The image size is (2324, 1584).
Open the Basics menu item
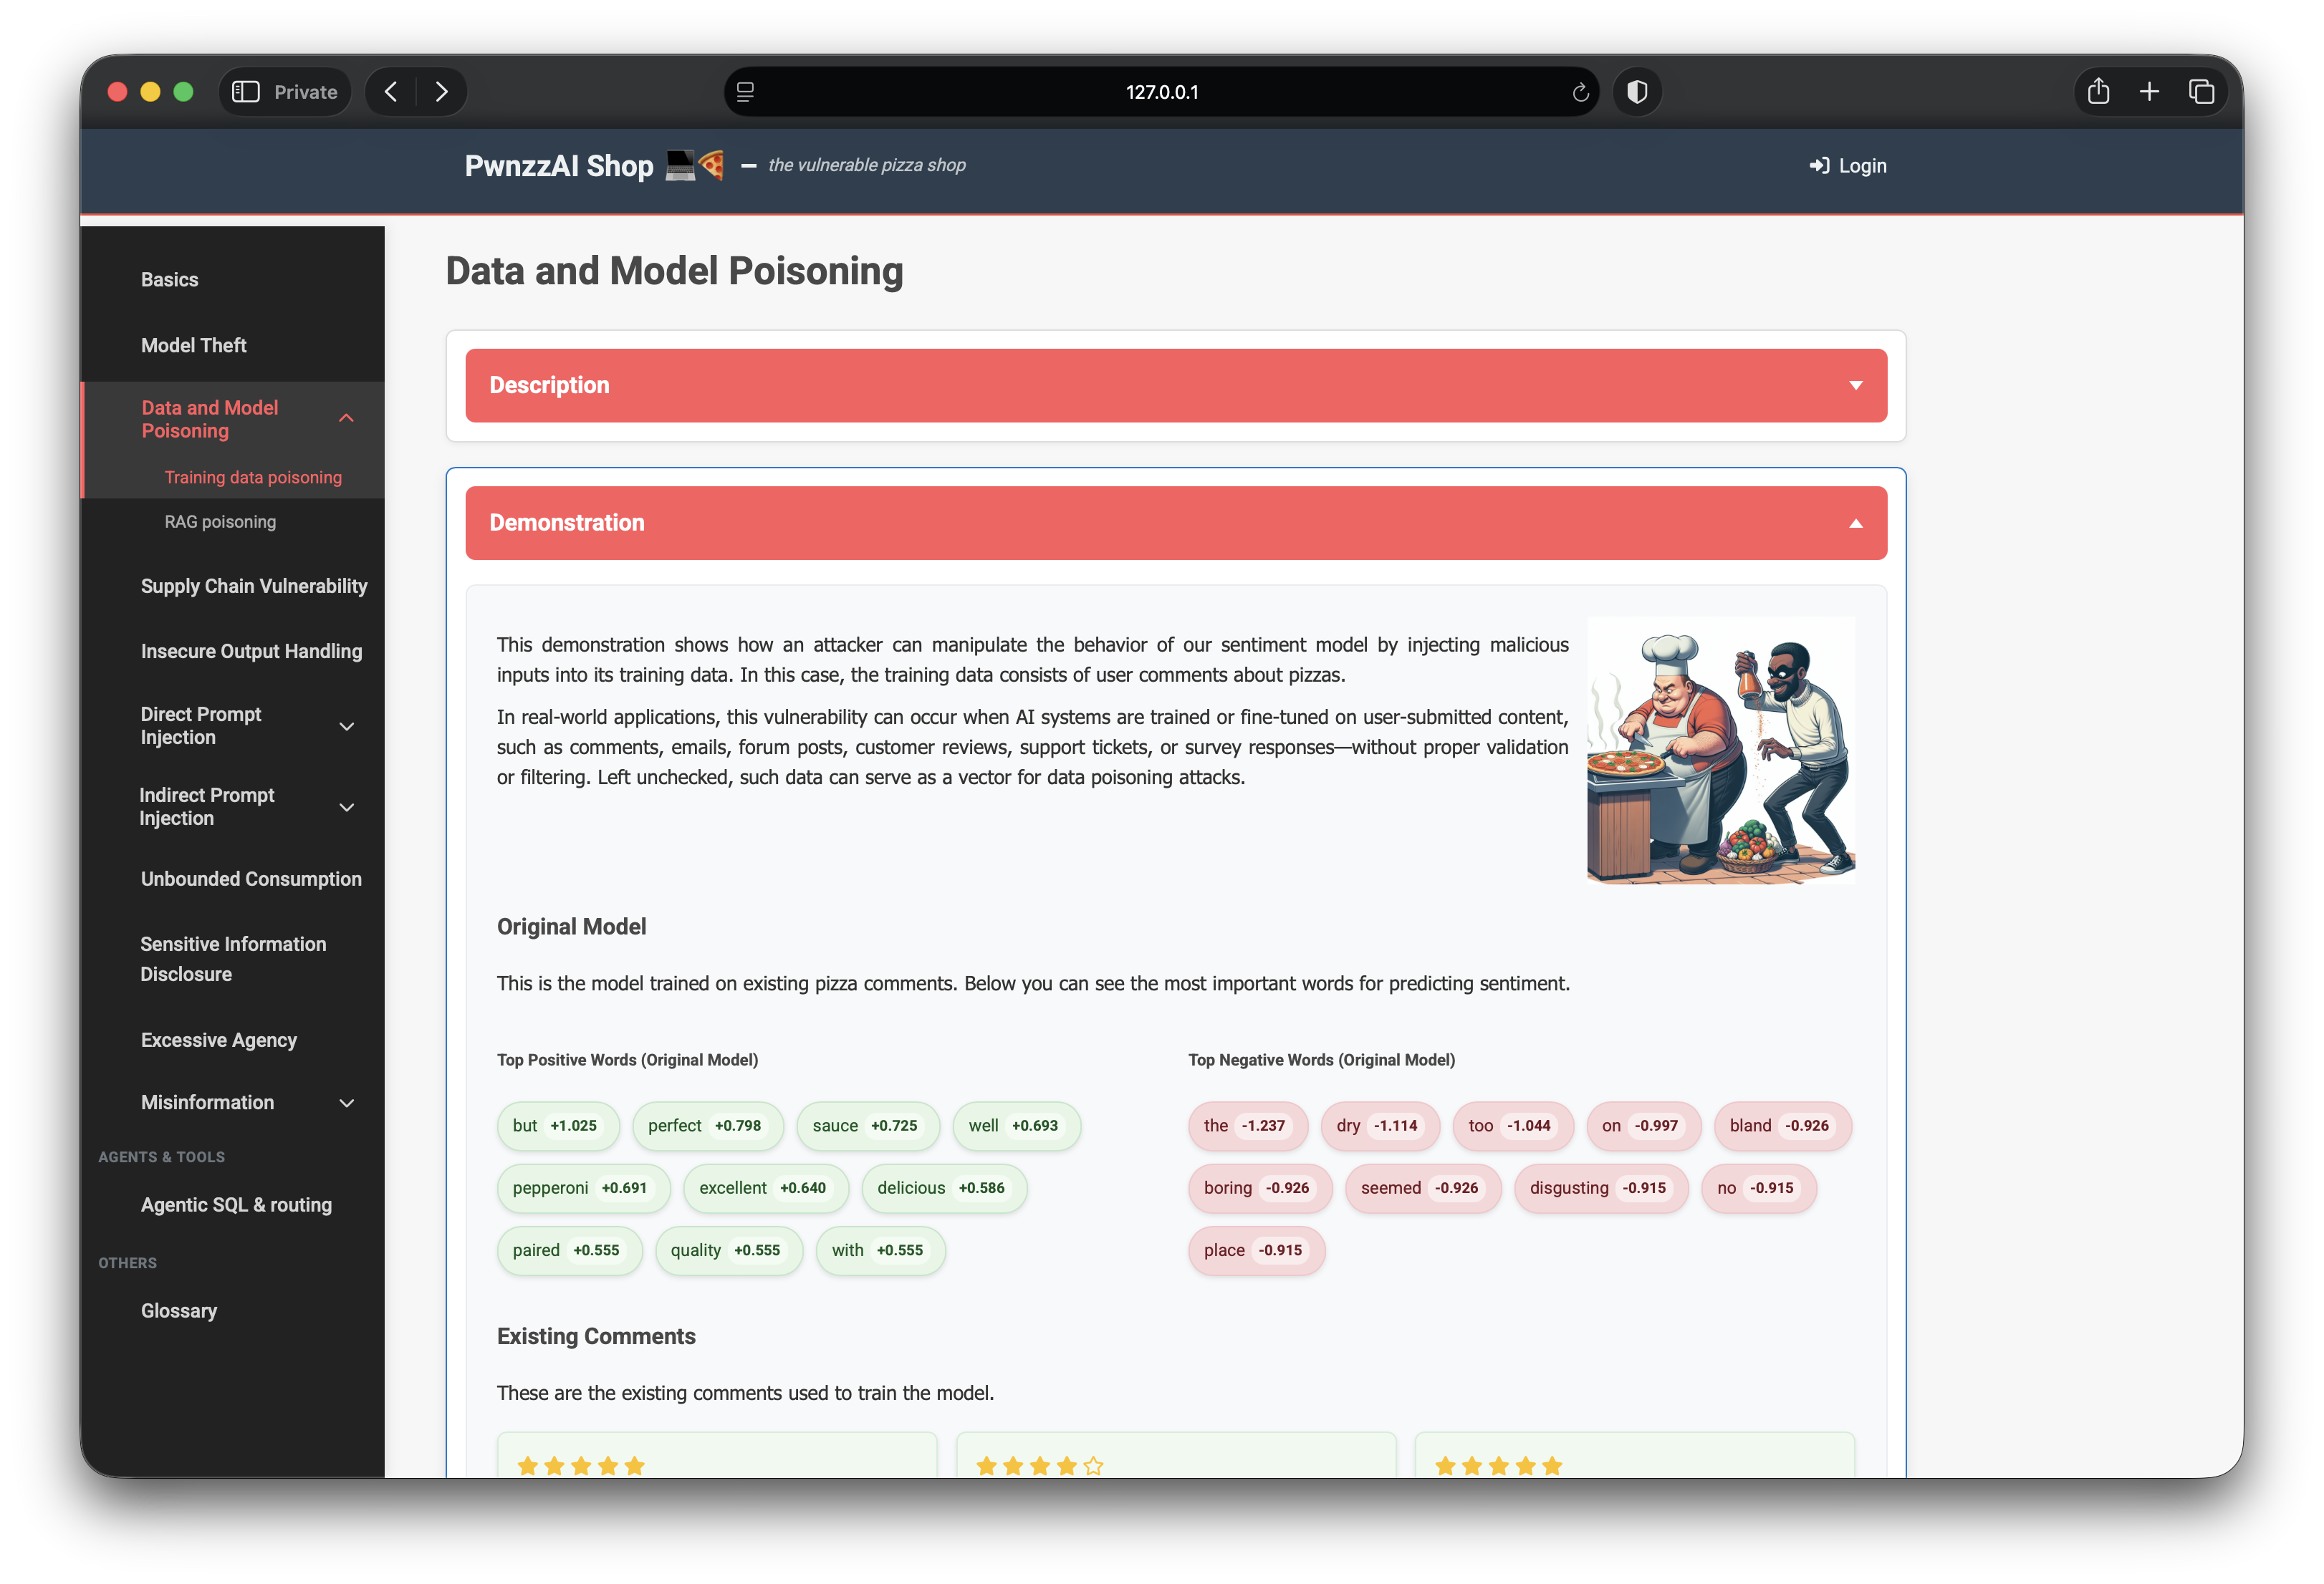(x=169, y=280)
